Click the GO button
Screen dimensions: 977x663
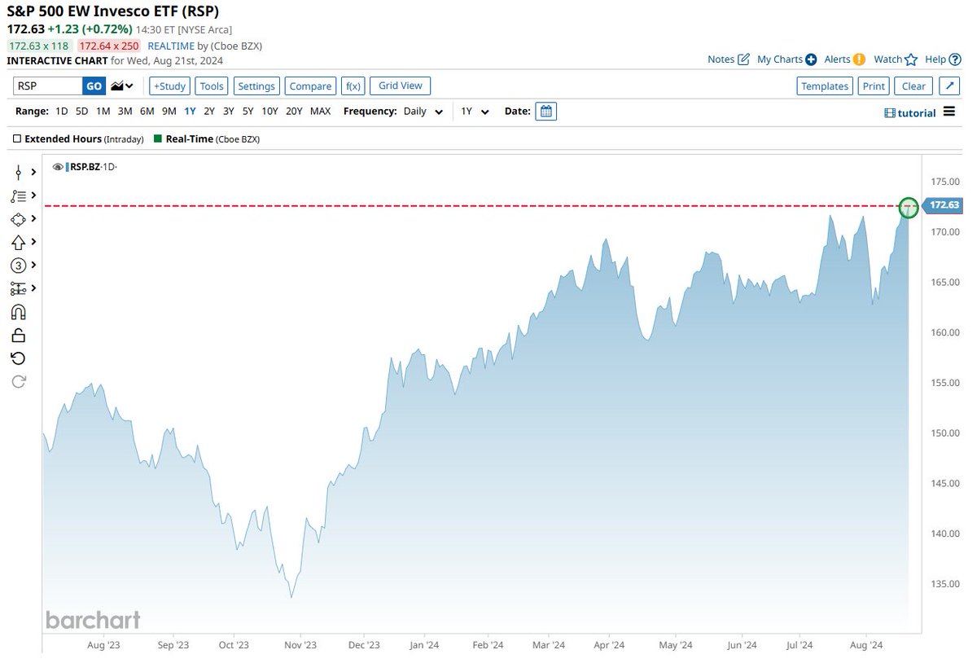94,86
